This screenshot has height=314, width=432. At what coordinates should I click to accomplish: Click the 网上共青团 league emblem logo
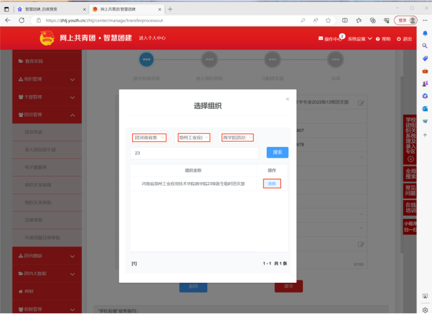click(x=48, y=38)
